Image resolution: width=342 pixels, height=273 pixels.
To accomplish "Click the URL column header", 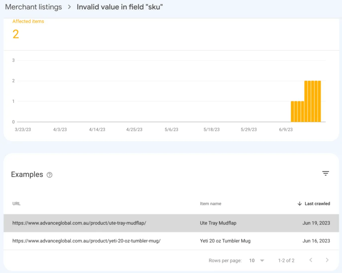I will 16,204.
